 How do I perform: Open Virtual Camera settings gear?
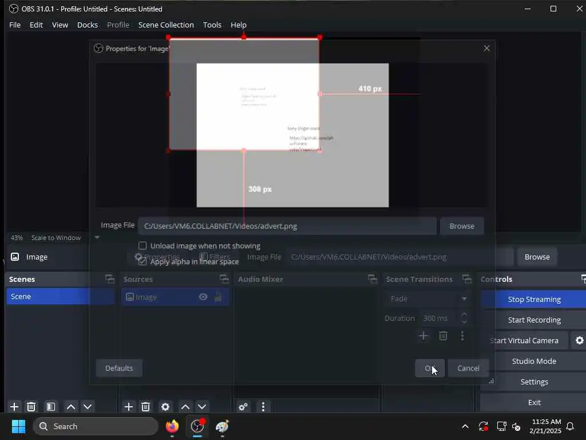[579, 340]
